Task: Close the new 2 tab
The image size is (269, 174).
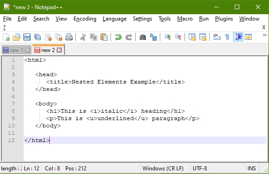Action: pyautogui.click(x=59, y=50)
